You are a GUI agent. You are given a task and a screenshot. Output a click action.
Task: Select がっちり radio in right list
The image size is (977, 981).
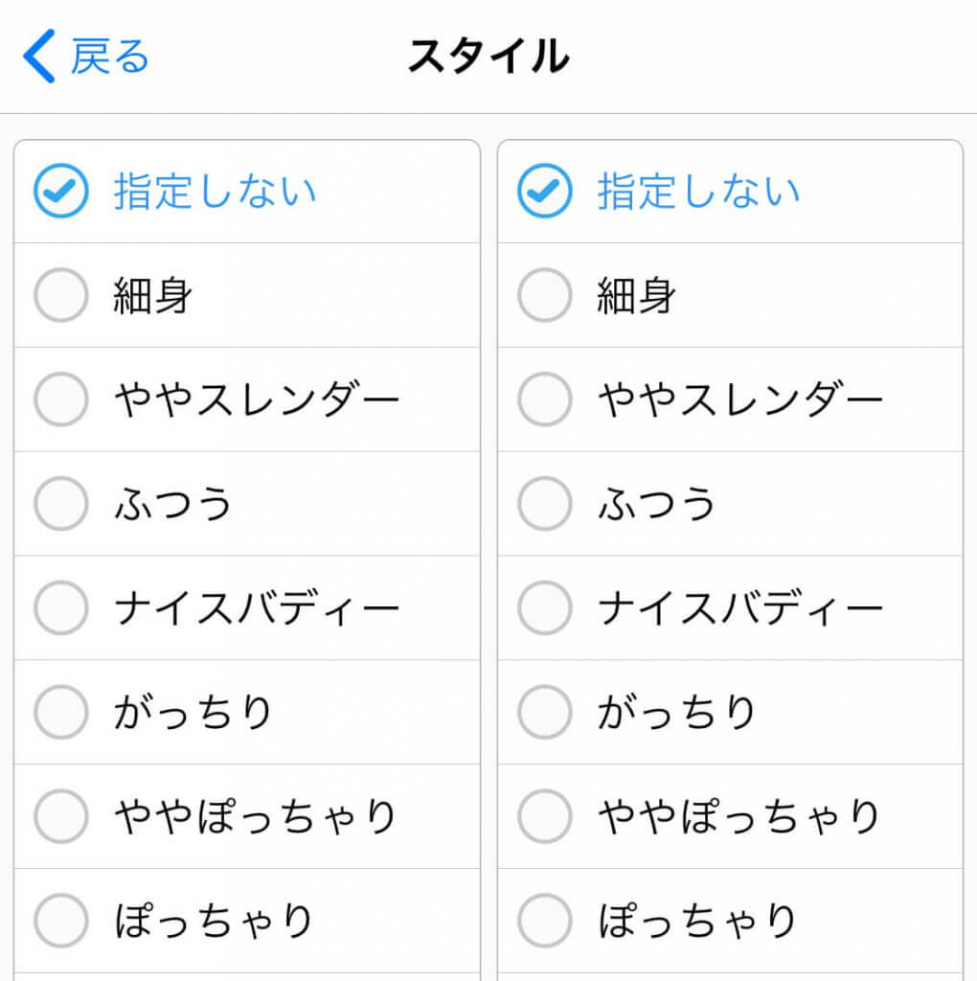pos(545,713)
